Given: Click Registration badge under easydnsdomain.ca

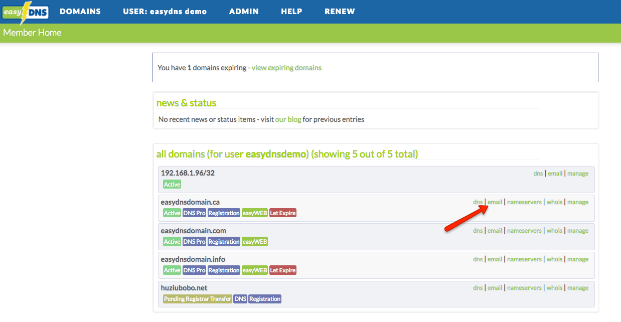Looking at the screenshot, I should pyautogui.click(x=224, y=213).
